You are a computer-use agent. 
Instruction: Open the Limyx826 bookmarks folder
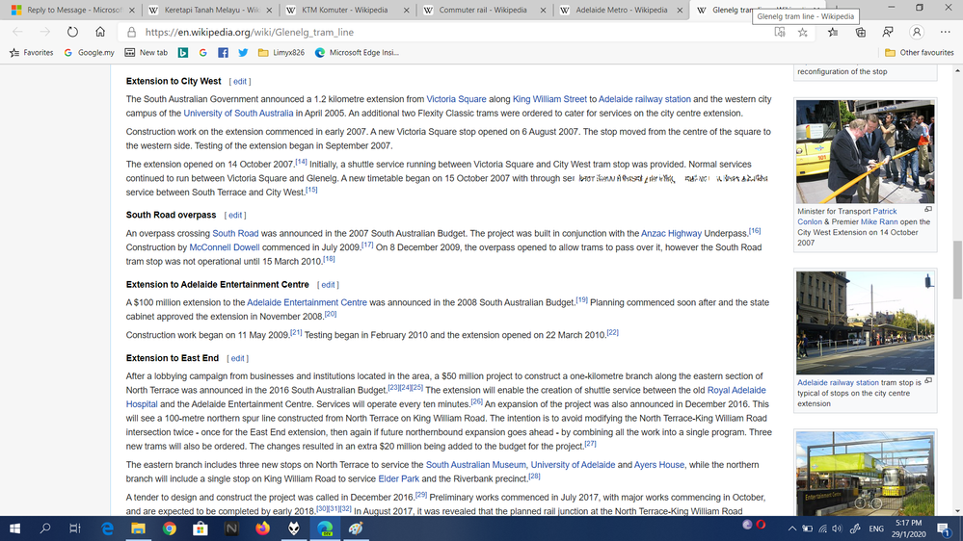point(281,53)
